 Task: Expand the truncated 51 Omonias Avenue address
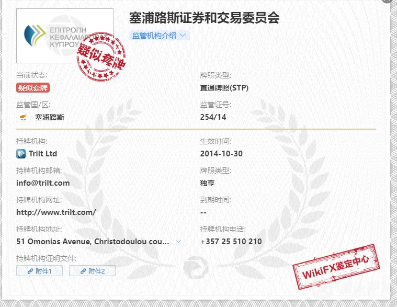coord(178,242)
